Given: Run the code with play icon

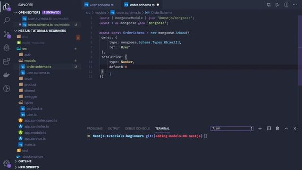Looking at the screenshot, I should click(277, 5).
